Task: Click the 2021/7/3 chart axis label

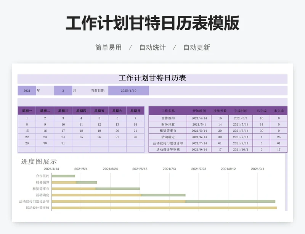Action: point(169,169)
